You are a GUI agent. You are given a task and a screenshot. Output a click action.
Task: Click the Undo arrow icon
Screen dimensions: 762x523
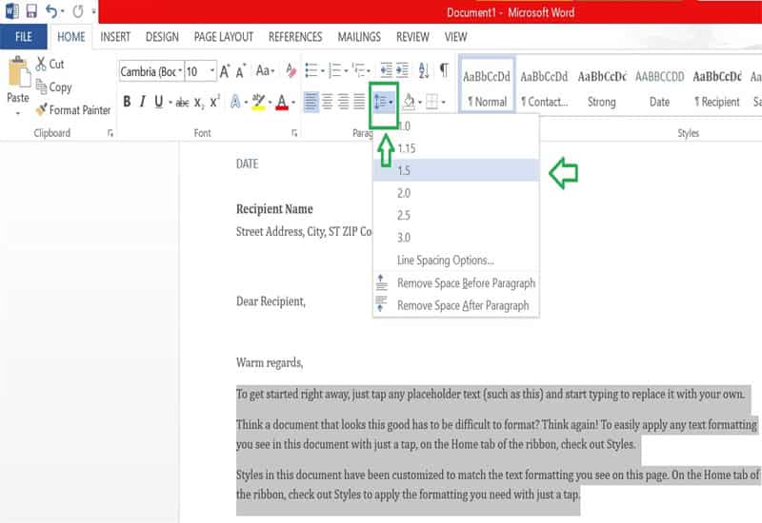53,12
